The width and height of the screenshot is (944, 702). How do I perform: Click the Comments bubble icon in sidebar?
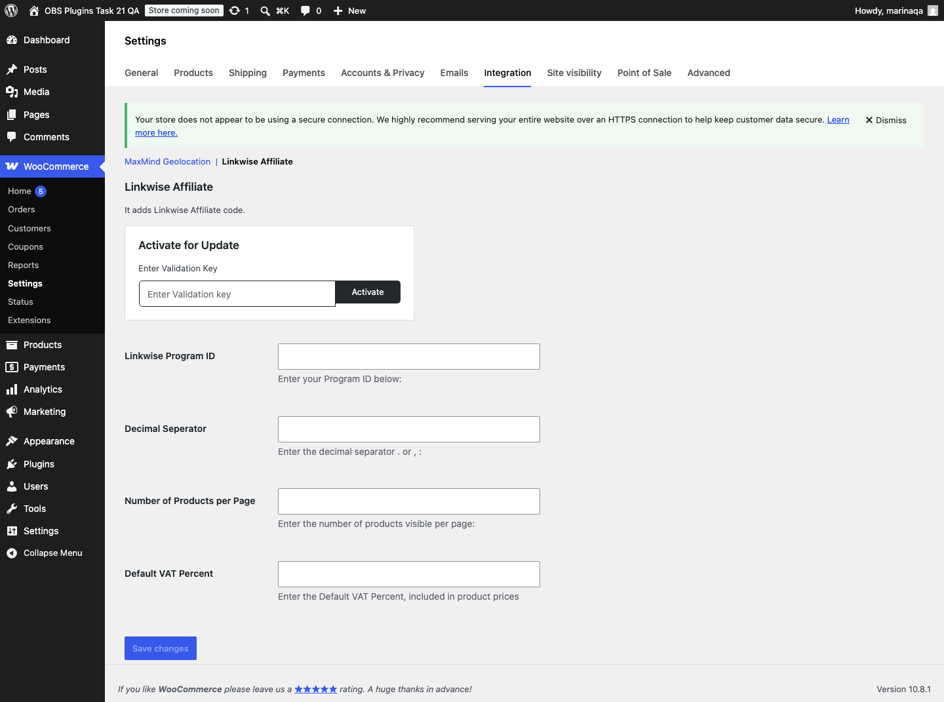pos(12,137)
